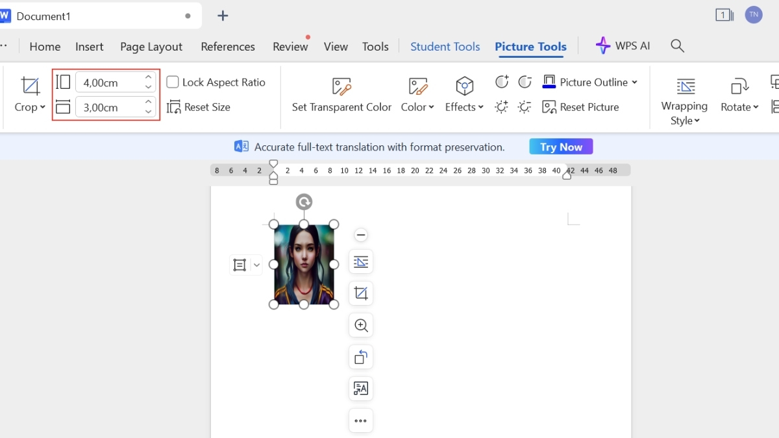
Task: Open the References tab
Action: [227, 47]
